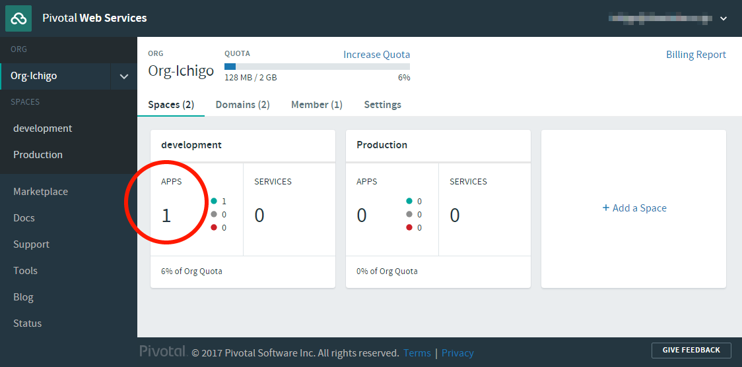The width and height of the screenshot is (742, 367).
Task: Open the Production space card title
Action: pyautogui.click(x=382, y=144)
